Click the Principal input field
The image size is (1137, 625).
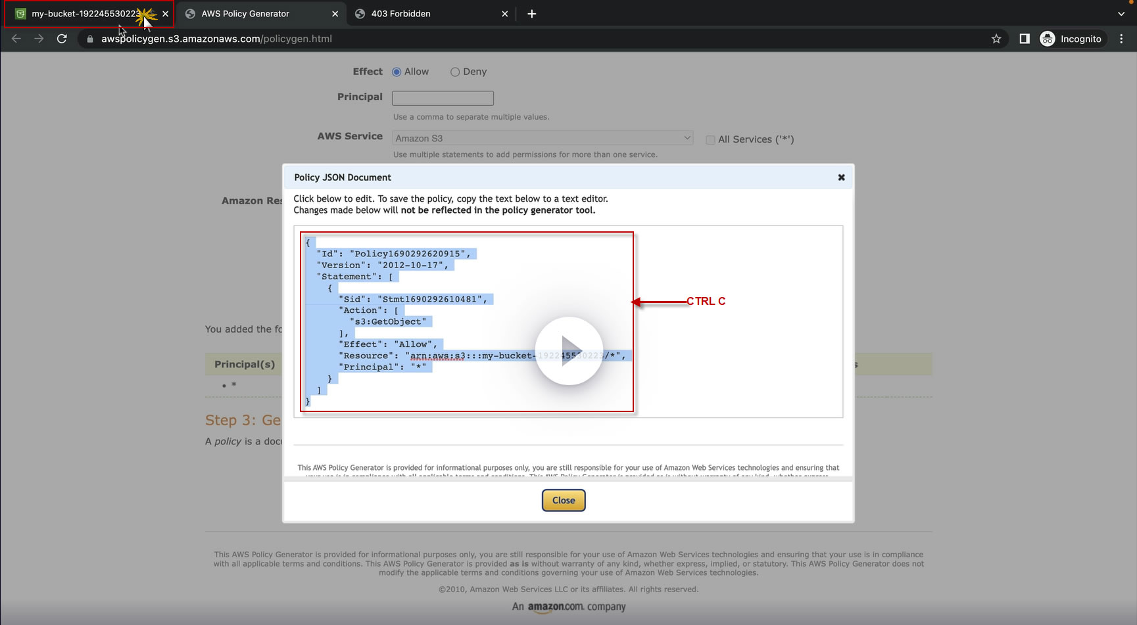tap(443, 98)
